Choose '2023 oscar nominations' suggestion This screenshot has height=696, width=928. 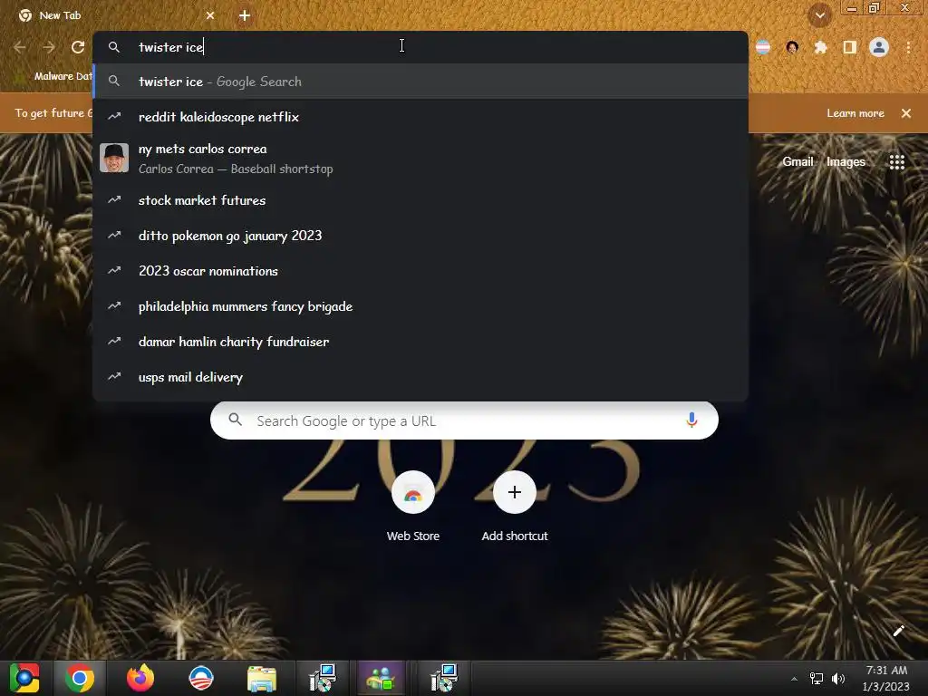[420, 271]
